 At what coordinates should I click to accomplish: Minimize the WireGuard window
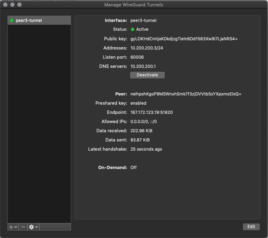click(x=12, y=5)
